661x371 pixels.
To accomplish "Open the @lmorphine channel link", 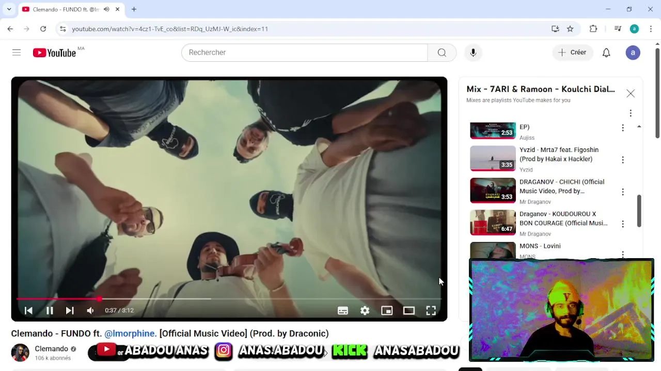I will (x=130, y=333).
